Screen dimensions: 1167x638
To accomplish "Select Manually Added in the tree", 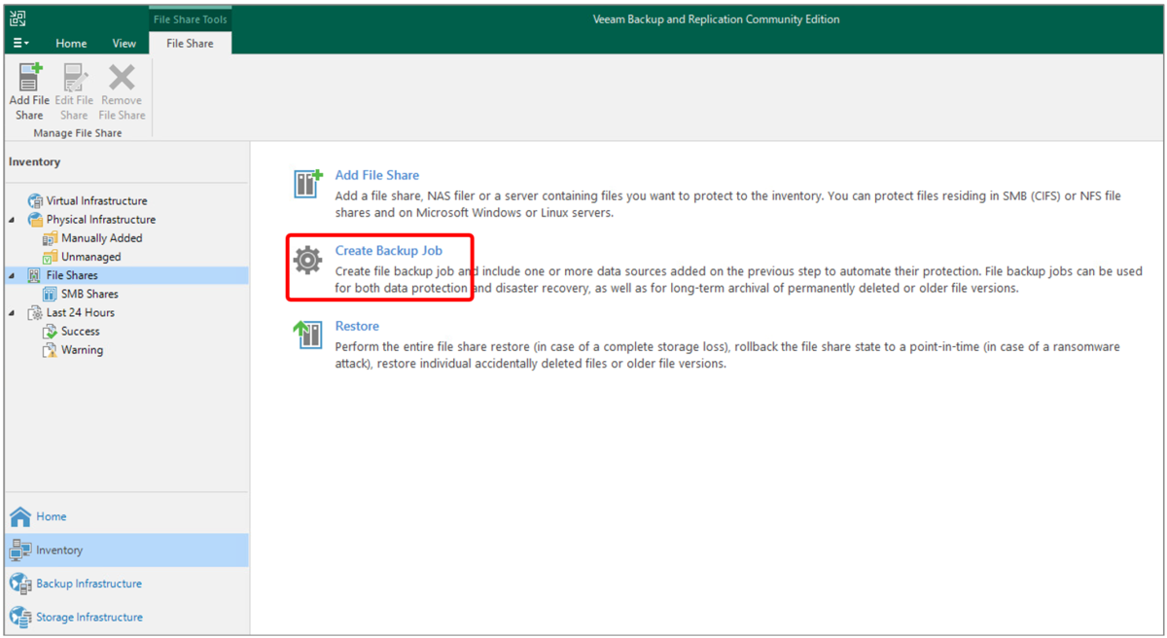I will click(102, 238).
